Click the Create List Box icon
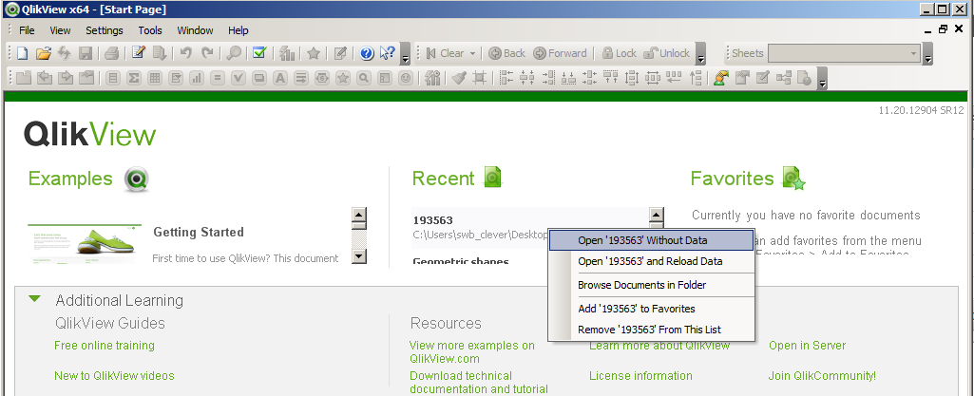Viewport: 974px width, 396px height. (x=113, y=78)
